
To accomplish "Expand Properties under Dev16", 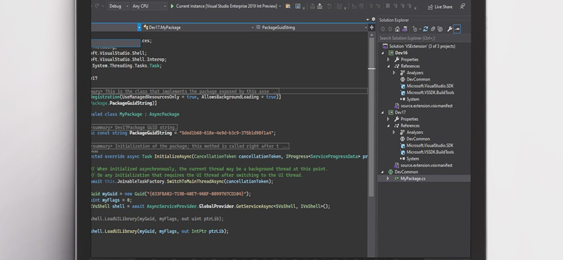I will point(388,59).
